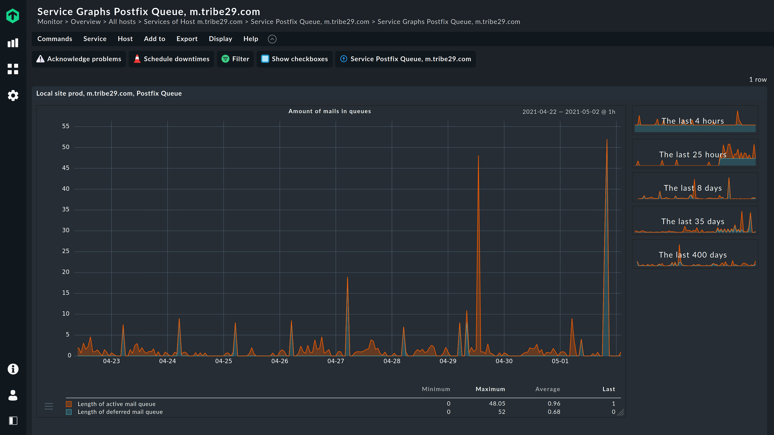
Task: Open the info/about panel in sidebar
Action: [x=13, y=369]
